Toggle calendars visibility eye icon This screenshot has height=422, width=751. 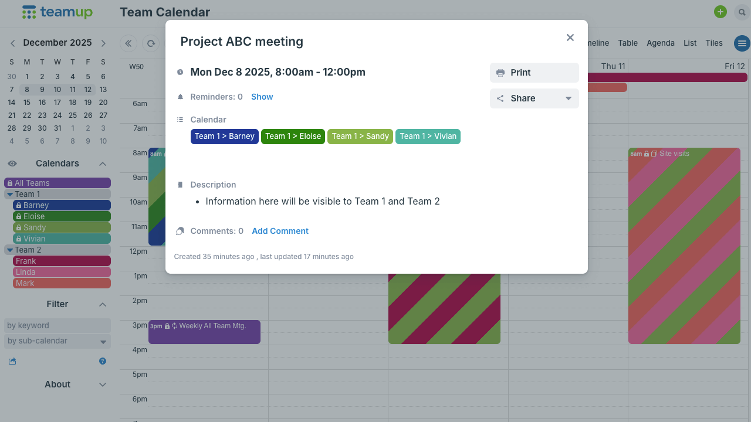tap(12, 164)
